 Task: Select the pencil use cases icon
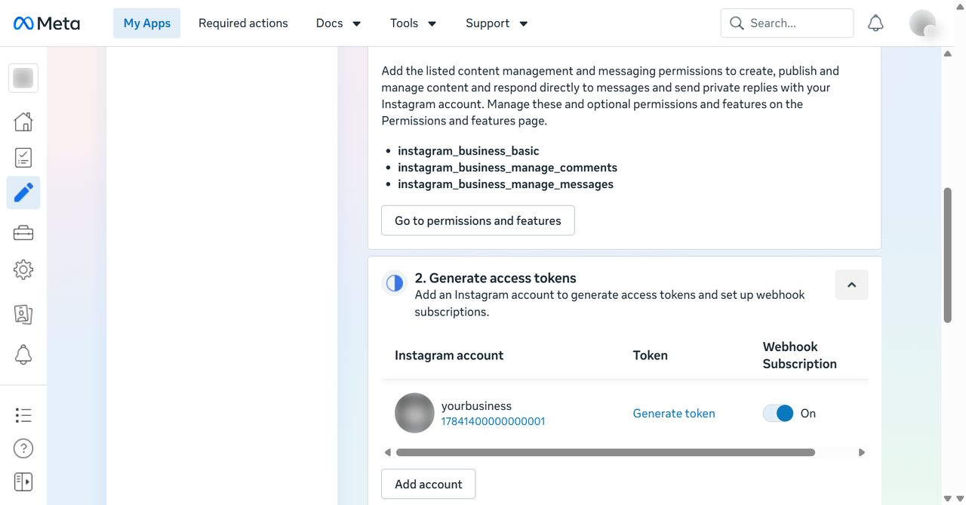click(x=23, y=192)
